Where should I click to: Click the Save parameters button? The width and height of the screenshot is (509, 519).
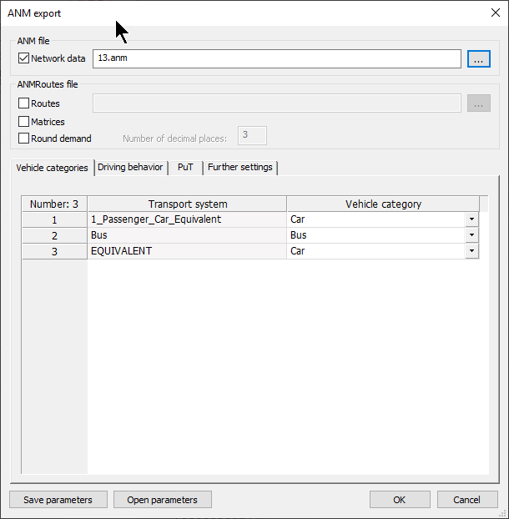(x=58, y=500)
